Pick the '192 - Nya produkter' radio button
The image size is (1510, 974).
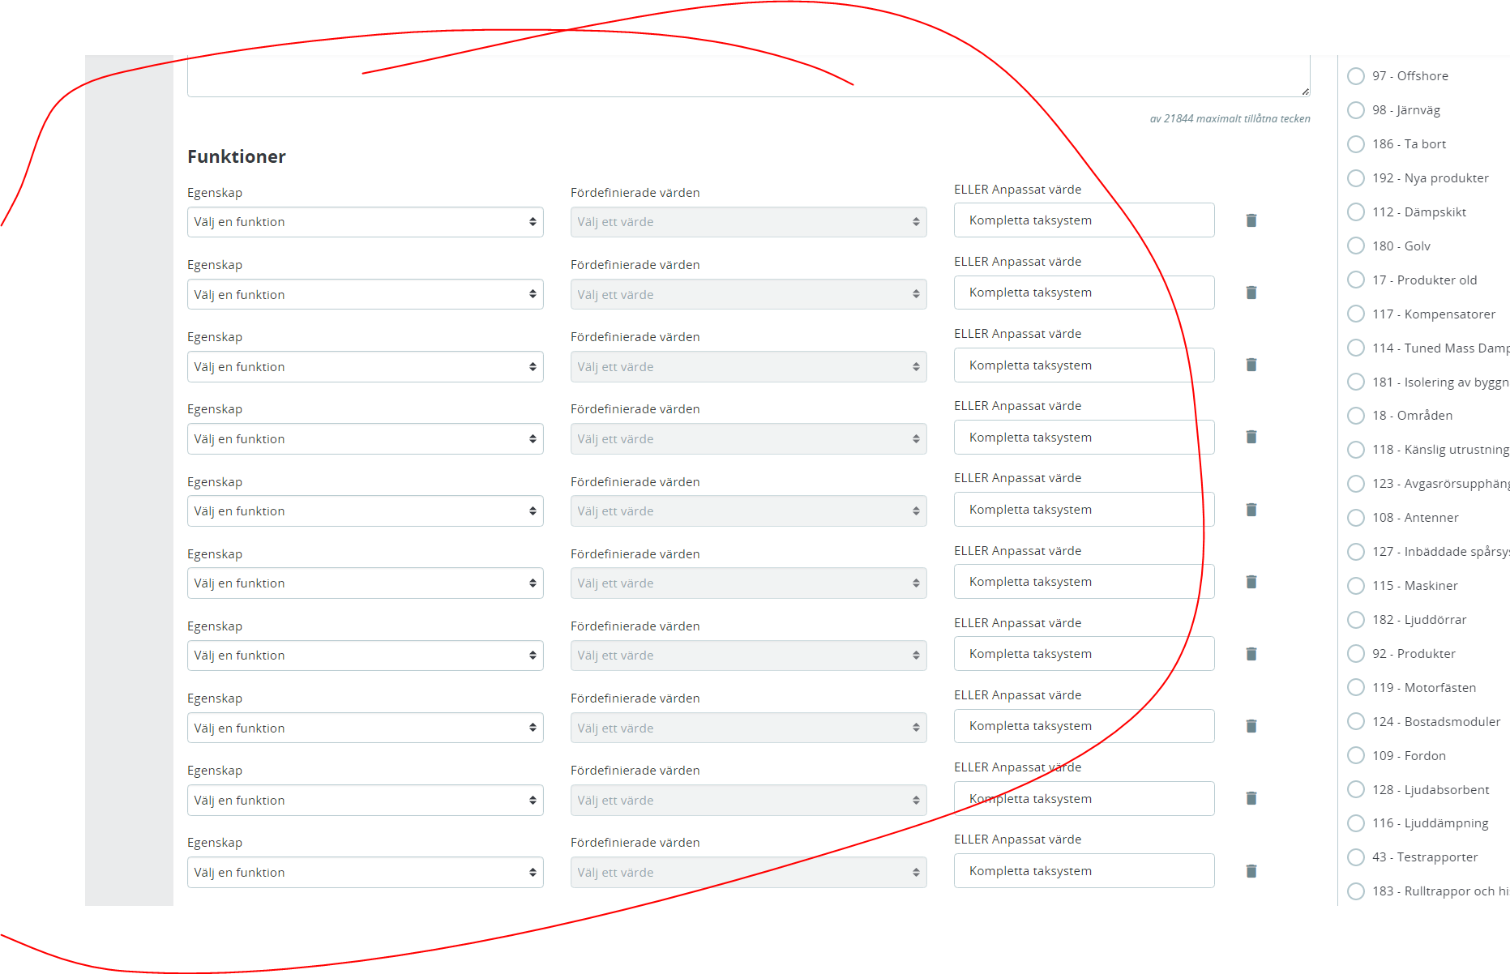1356,178
